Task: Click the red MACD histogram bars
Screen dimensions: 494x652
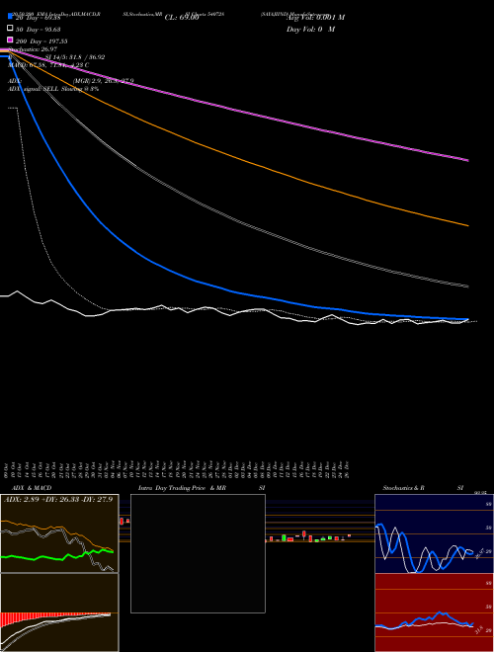Action: [x=25, y=617]
